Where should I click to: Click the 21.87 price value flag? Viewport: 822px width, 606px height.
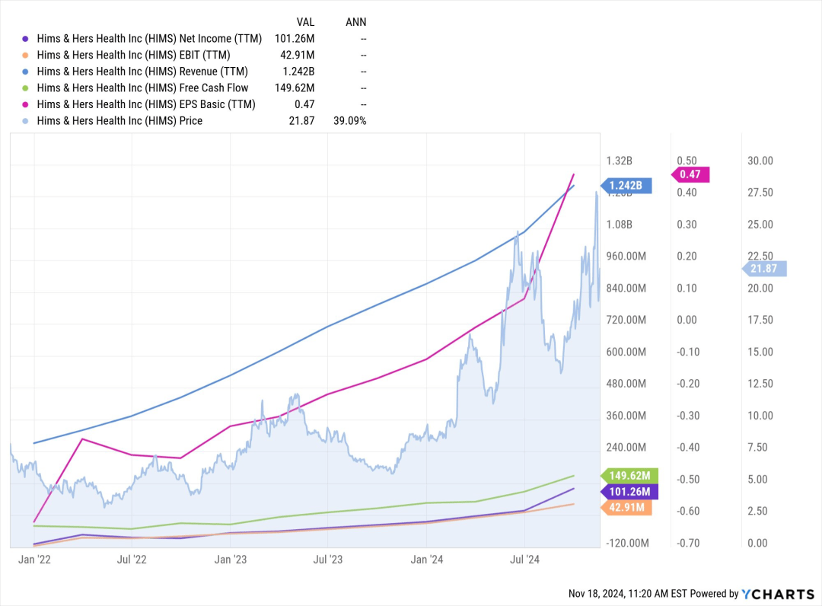pos(764,269)
